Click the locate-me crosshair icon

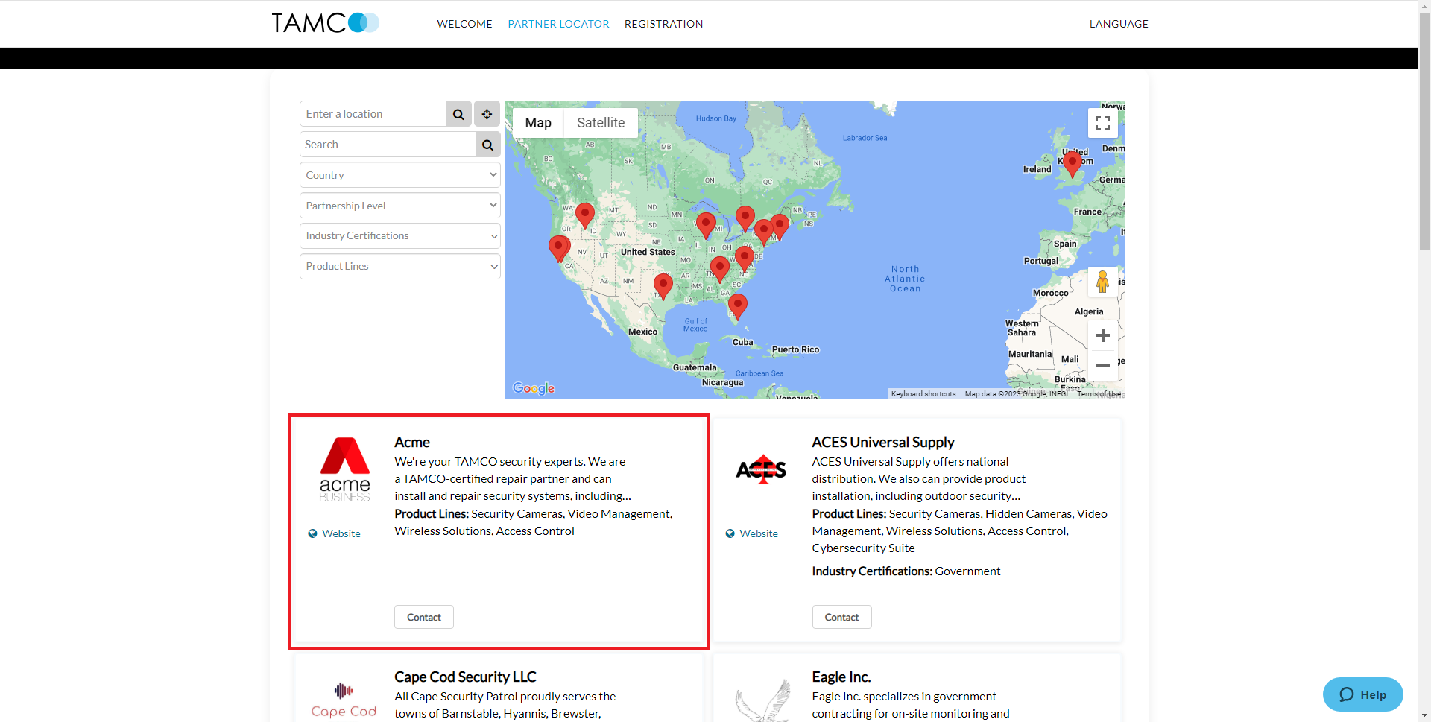(x=486, y=114)
